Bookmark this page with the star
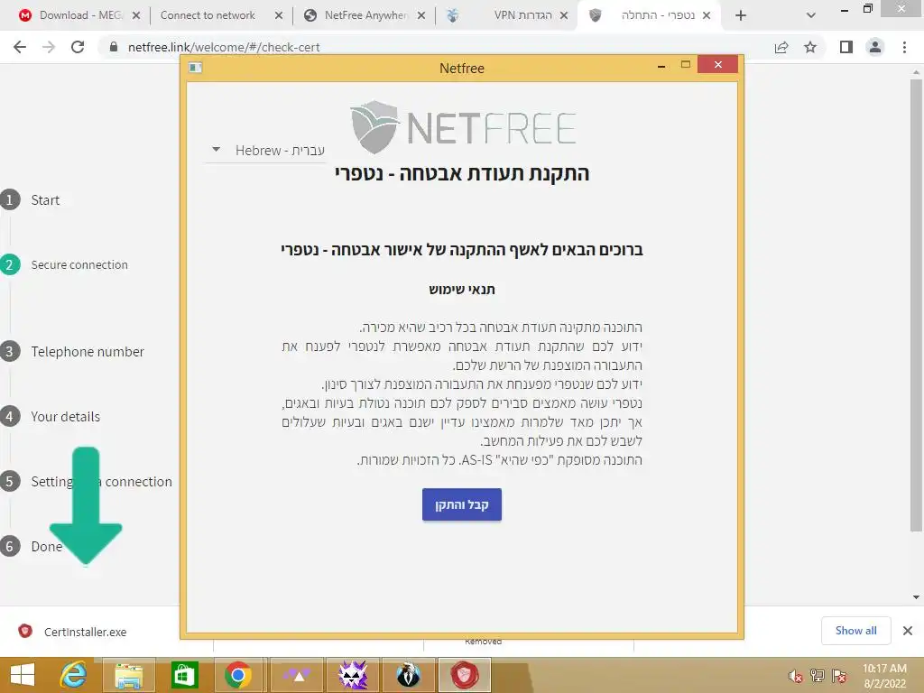 pyautogui.click(x=810, y=47)
